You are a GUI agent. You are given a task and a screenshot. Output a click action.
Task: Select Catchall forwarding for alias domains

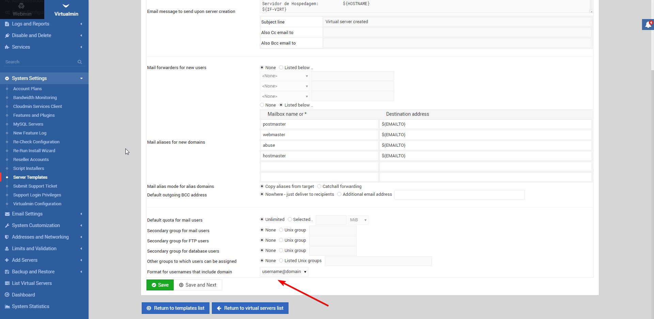point(320,186)
